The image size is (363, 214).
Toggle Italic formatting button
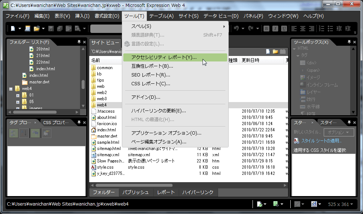(x=275, y=29)
